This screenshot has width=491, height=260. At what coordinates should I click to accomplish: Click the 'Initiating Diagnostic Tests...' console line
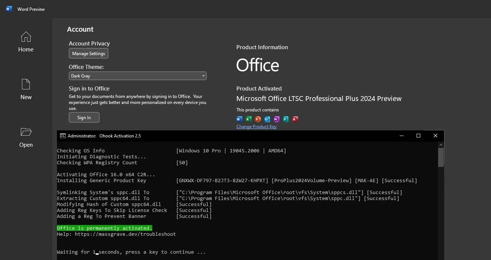click(102, 157)
